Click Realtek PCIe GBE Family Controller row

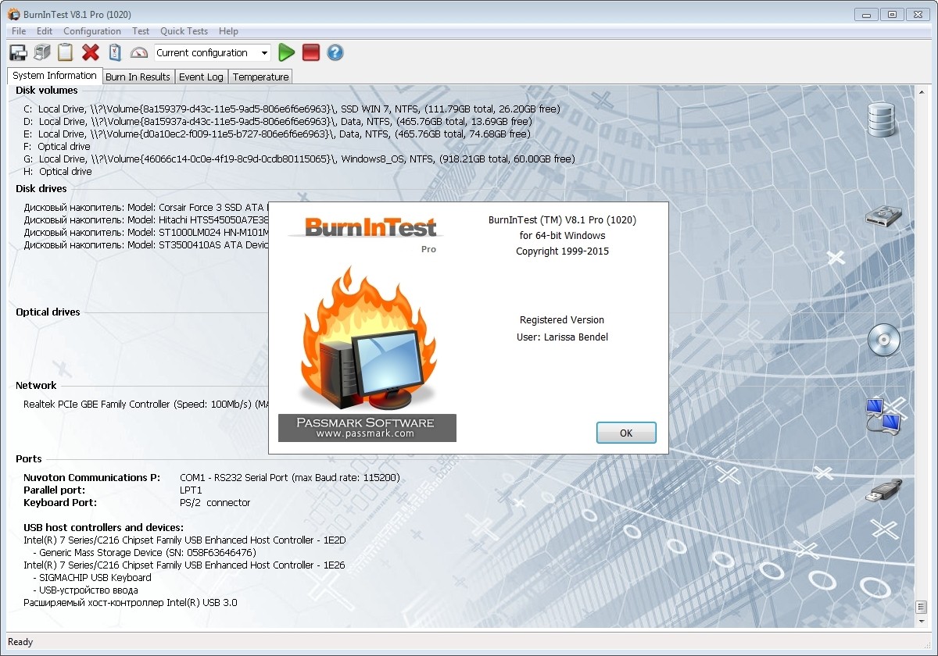tap(146, 404)
